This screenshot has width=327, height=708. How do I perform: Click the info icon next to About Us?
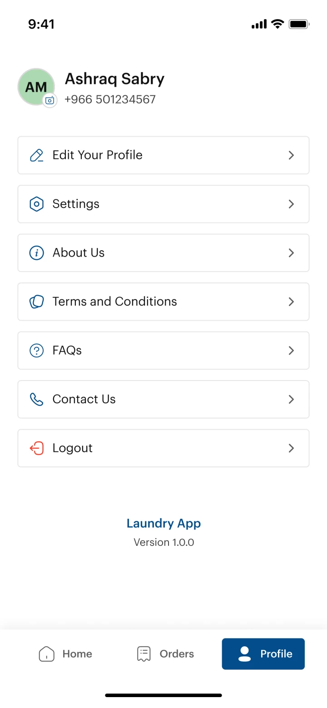(x=36, y=253)
